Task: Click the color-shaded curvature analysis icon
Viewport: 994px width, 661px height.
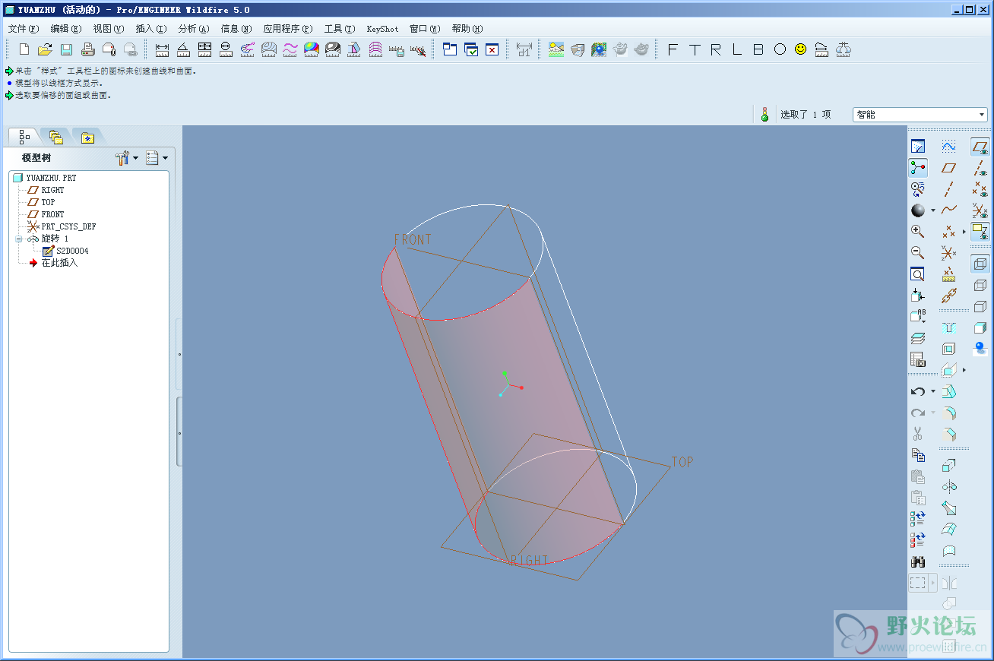Action: [311, 49]
